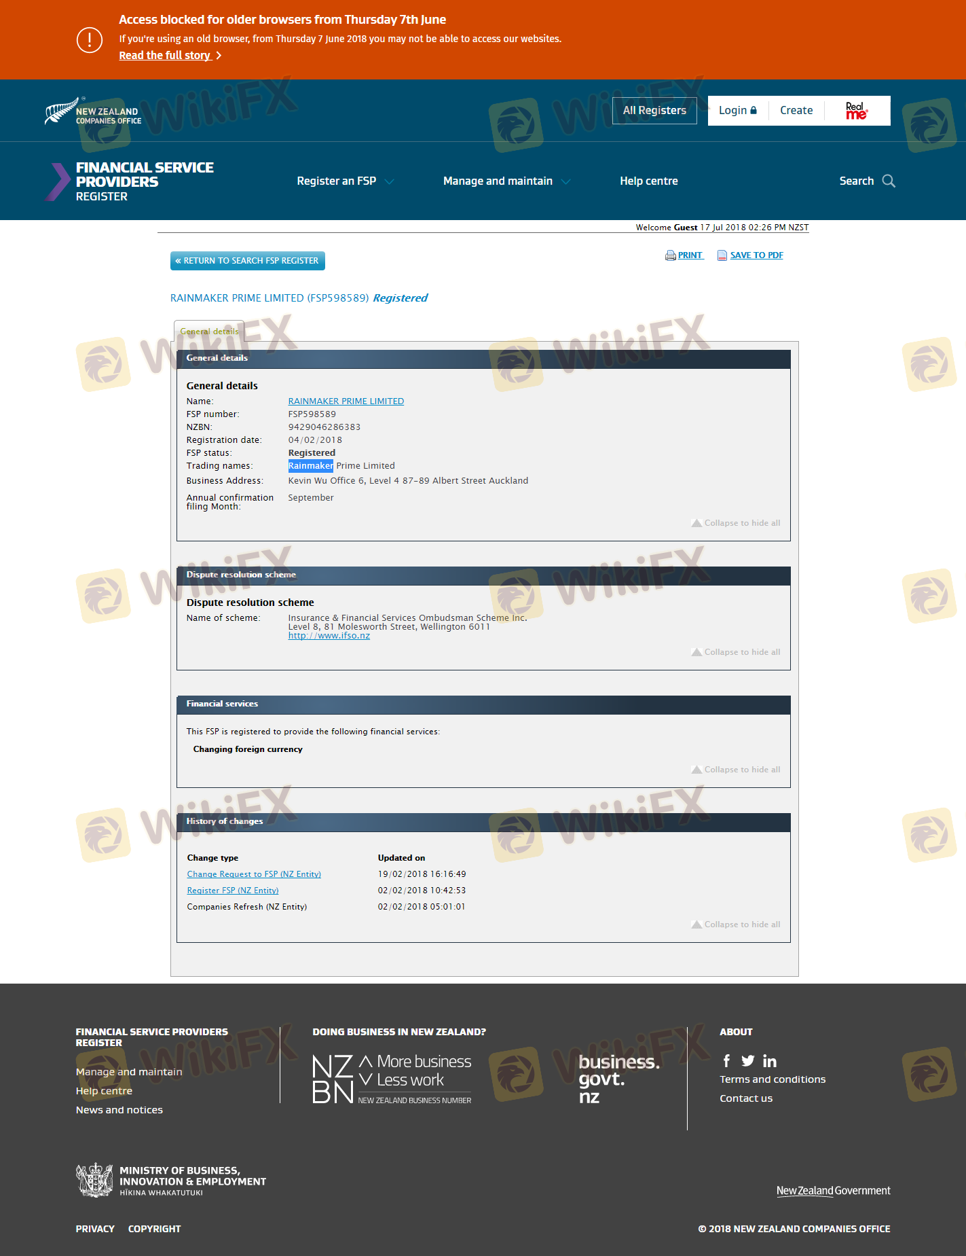Click the Create account button

[x=796, y=111]
